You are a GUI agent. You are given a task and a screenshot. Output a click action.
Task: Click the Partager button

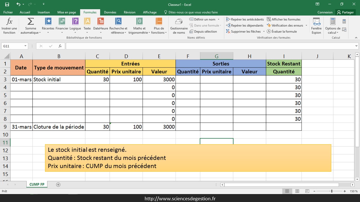(x=346, y=12)
